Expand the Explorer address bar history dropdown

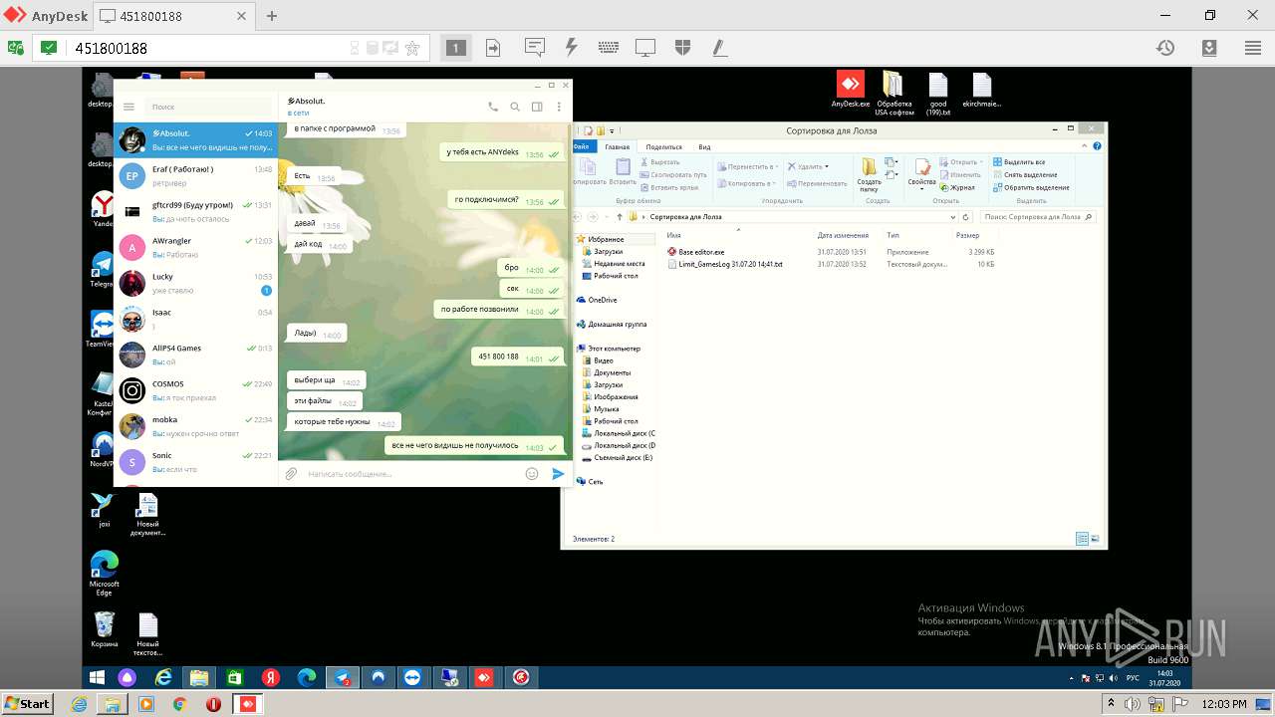point(953,216)
